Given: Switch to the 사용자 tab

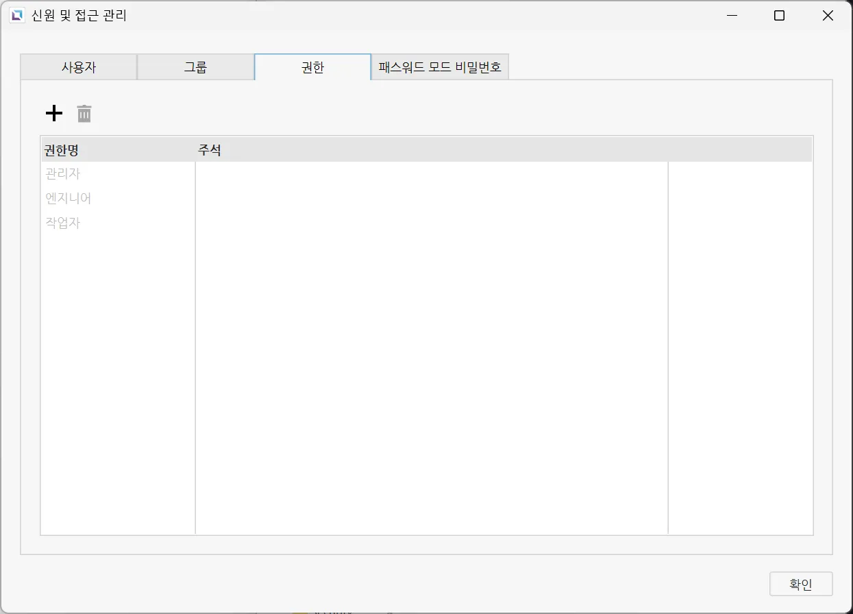Looking at the screenshot, I should pyautogui.click(x=79, y=68).
